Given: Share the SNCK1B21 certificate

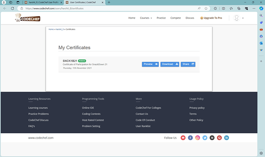Looking at the screenshot, I should coord(188,64).
